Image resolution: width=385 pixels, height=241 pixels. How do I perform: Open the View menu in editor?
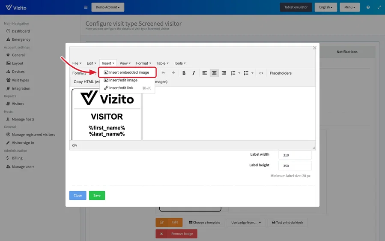pos(125,63)
